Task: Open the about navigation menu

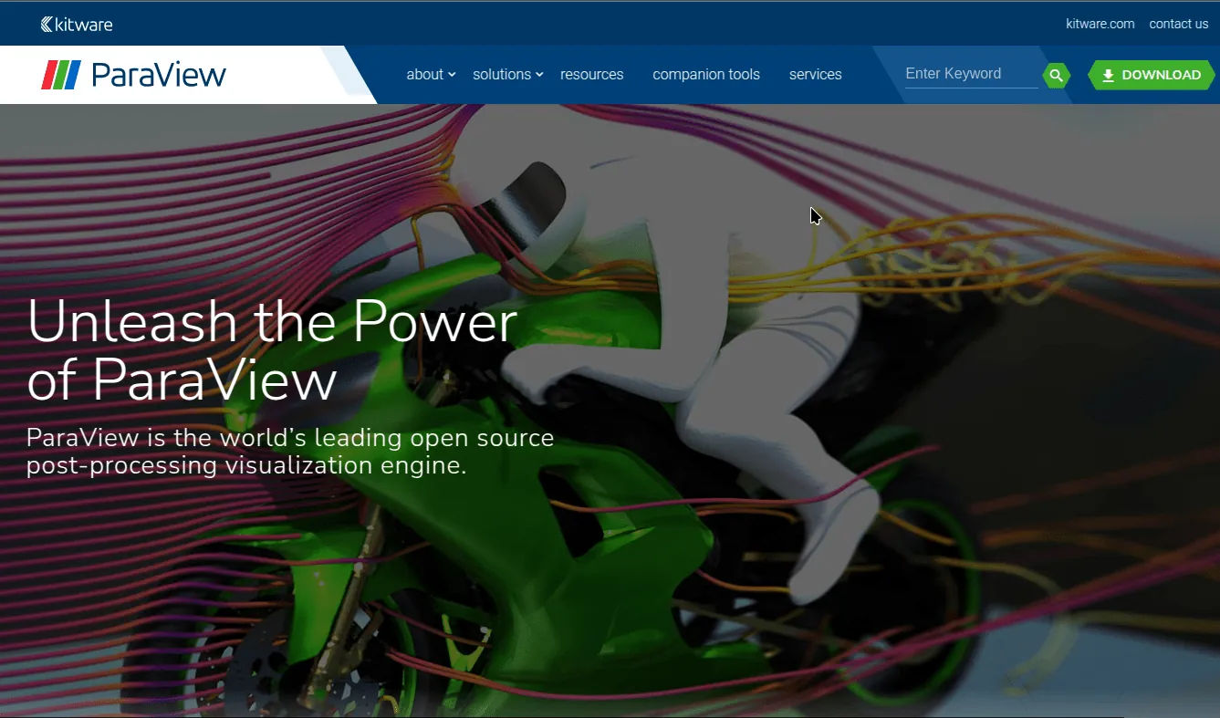Action: point(424,75)
